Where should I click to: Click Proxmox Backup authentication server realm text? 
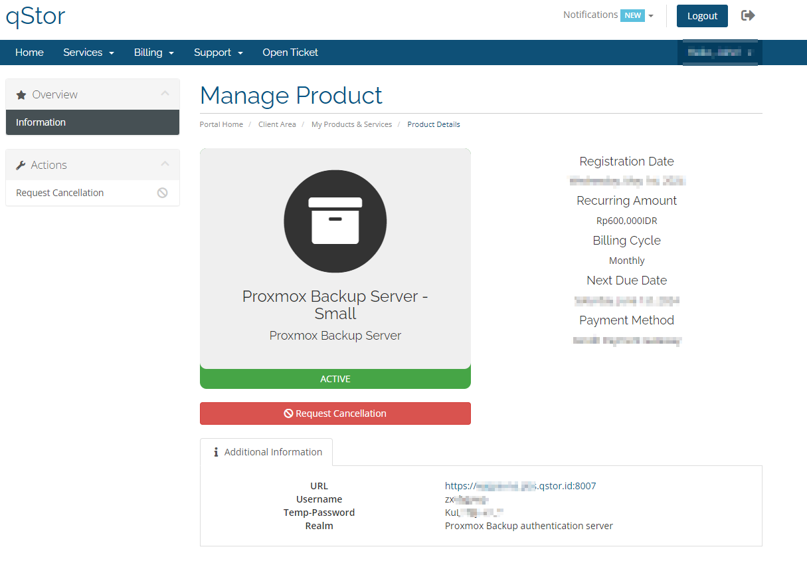(x=529, y=526)
